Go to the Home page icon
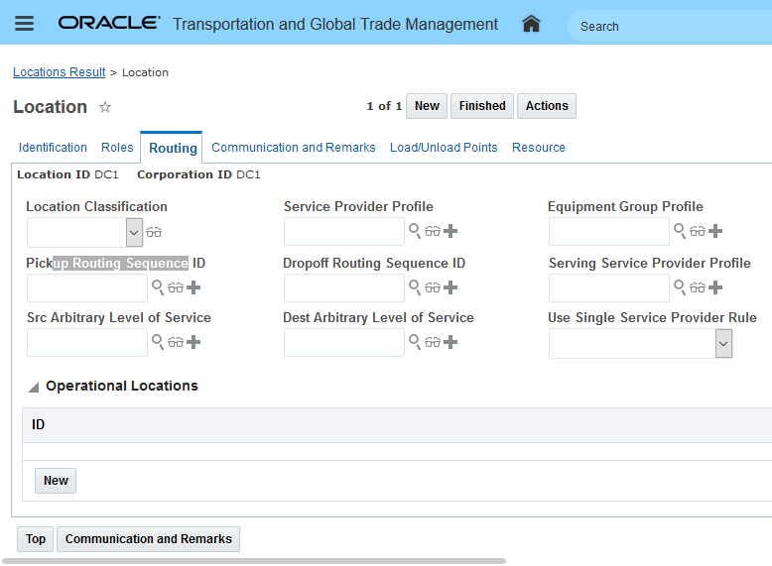The height and width of the screenshot is (566, 772). click(x=531, y=24)
